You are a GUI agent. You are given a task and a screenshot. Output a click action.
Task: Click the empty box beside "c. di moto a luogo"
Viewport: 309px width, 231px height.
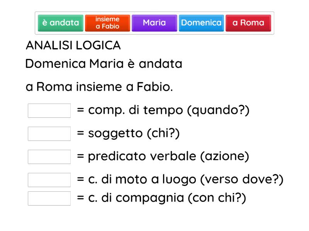[x=48, y=178]
